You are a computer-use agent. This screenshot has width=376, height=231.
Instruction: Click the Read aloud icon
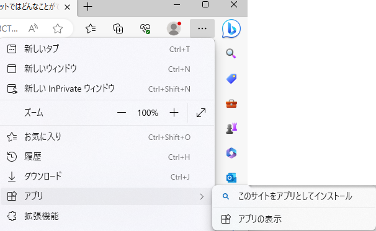click(33, 28)
